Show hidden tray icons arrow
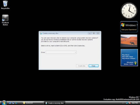Image resolution: width=140 pixels, height=105 pixels. click(x=123, y=103)
